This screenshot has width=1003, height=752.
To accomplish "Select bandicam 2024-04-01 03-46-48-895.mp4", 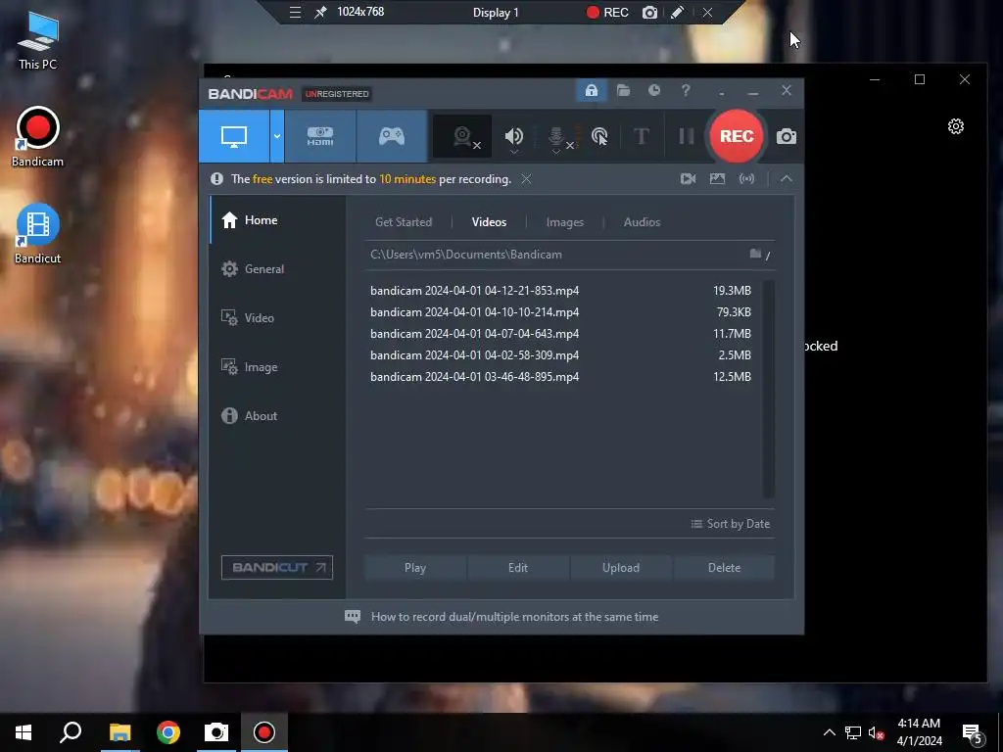I will point(561,377).
